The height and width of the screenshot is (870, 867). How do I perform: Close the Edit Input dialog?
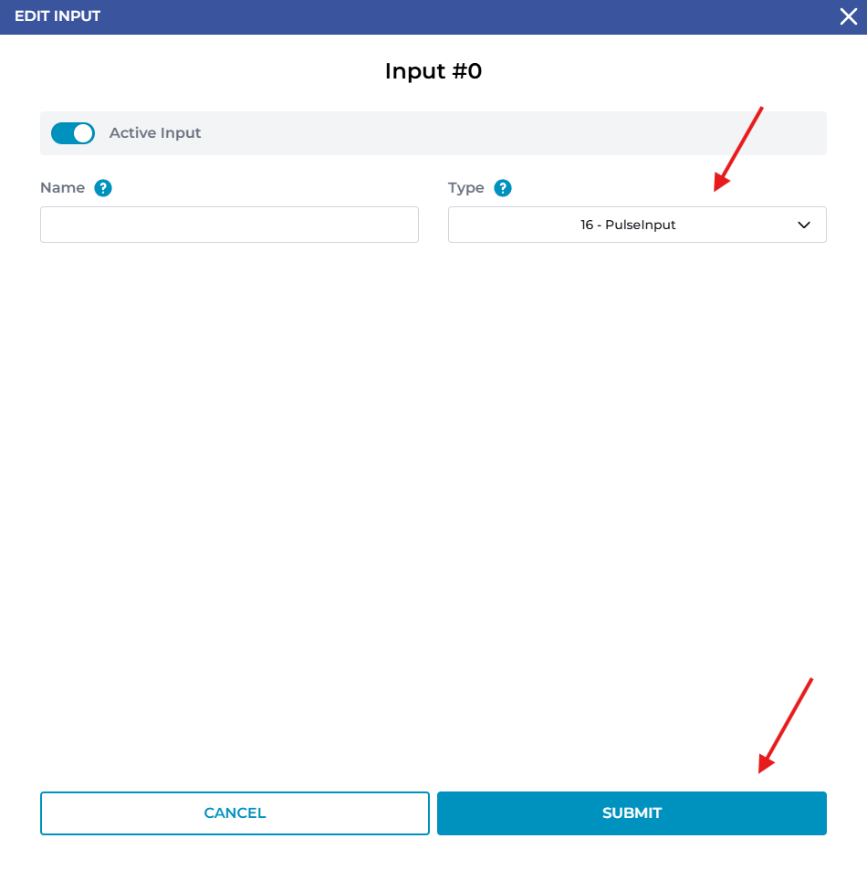click(848, 16)
